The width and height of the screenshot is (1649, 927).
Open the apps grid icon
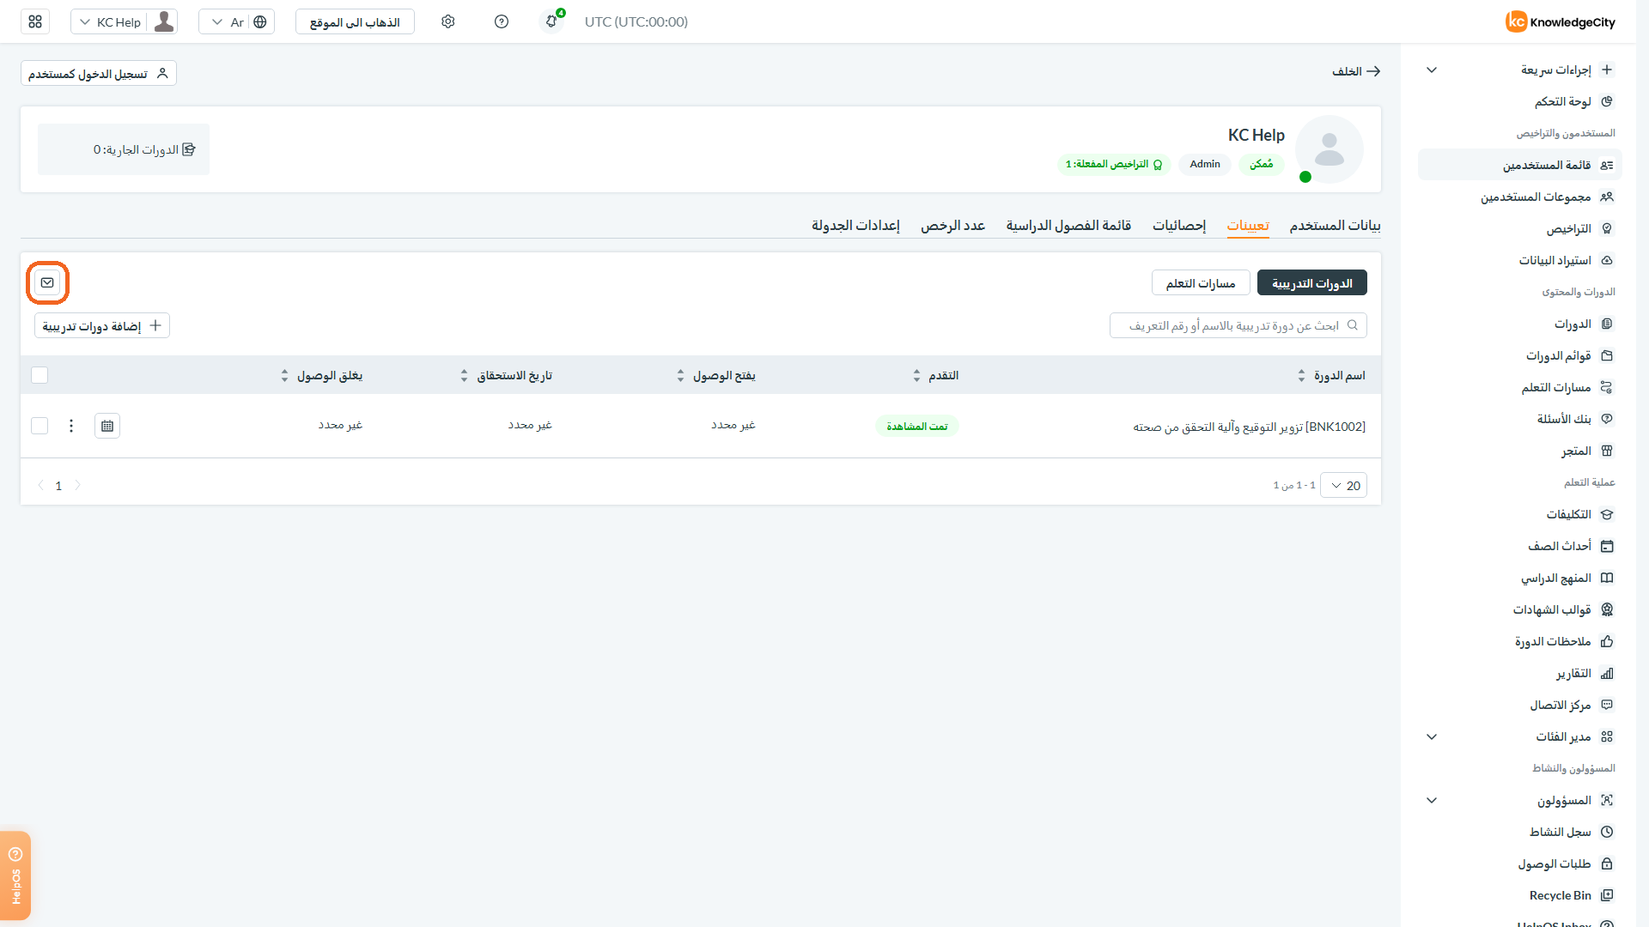coord(35,21)
